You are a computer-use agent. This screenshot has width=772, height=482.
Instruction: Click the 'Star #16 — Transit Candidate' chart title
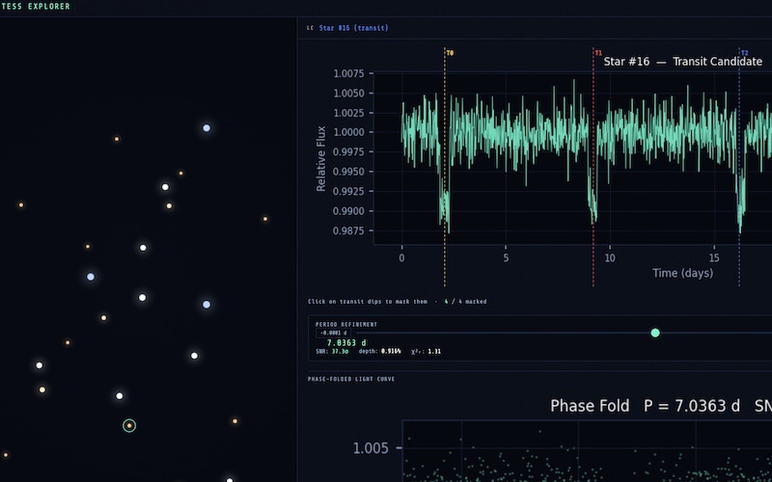click(683, 62)
